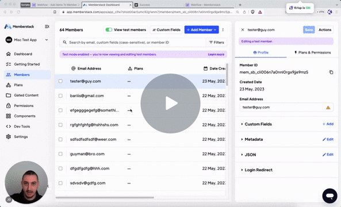Open Custom Fields button
The image size is (341, 207).
click(166, 30)
